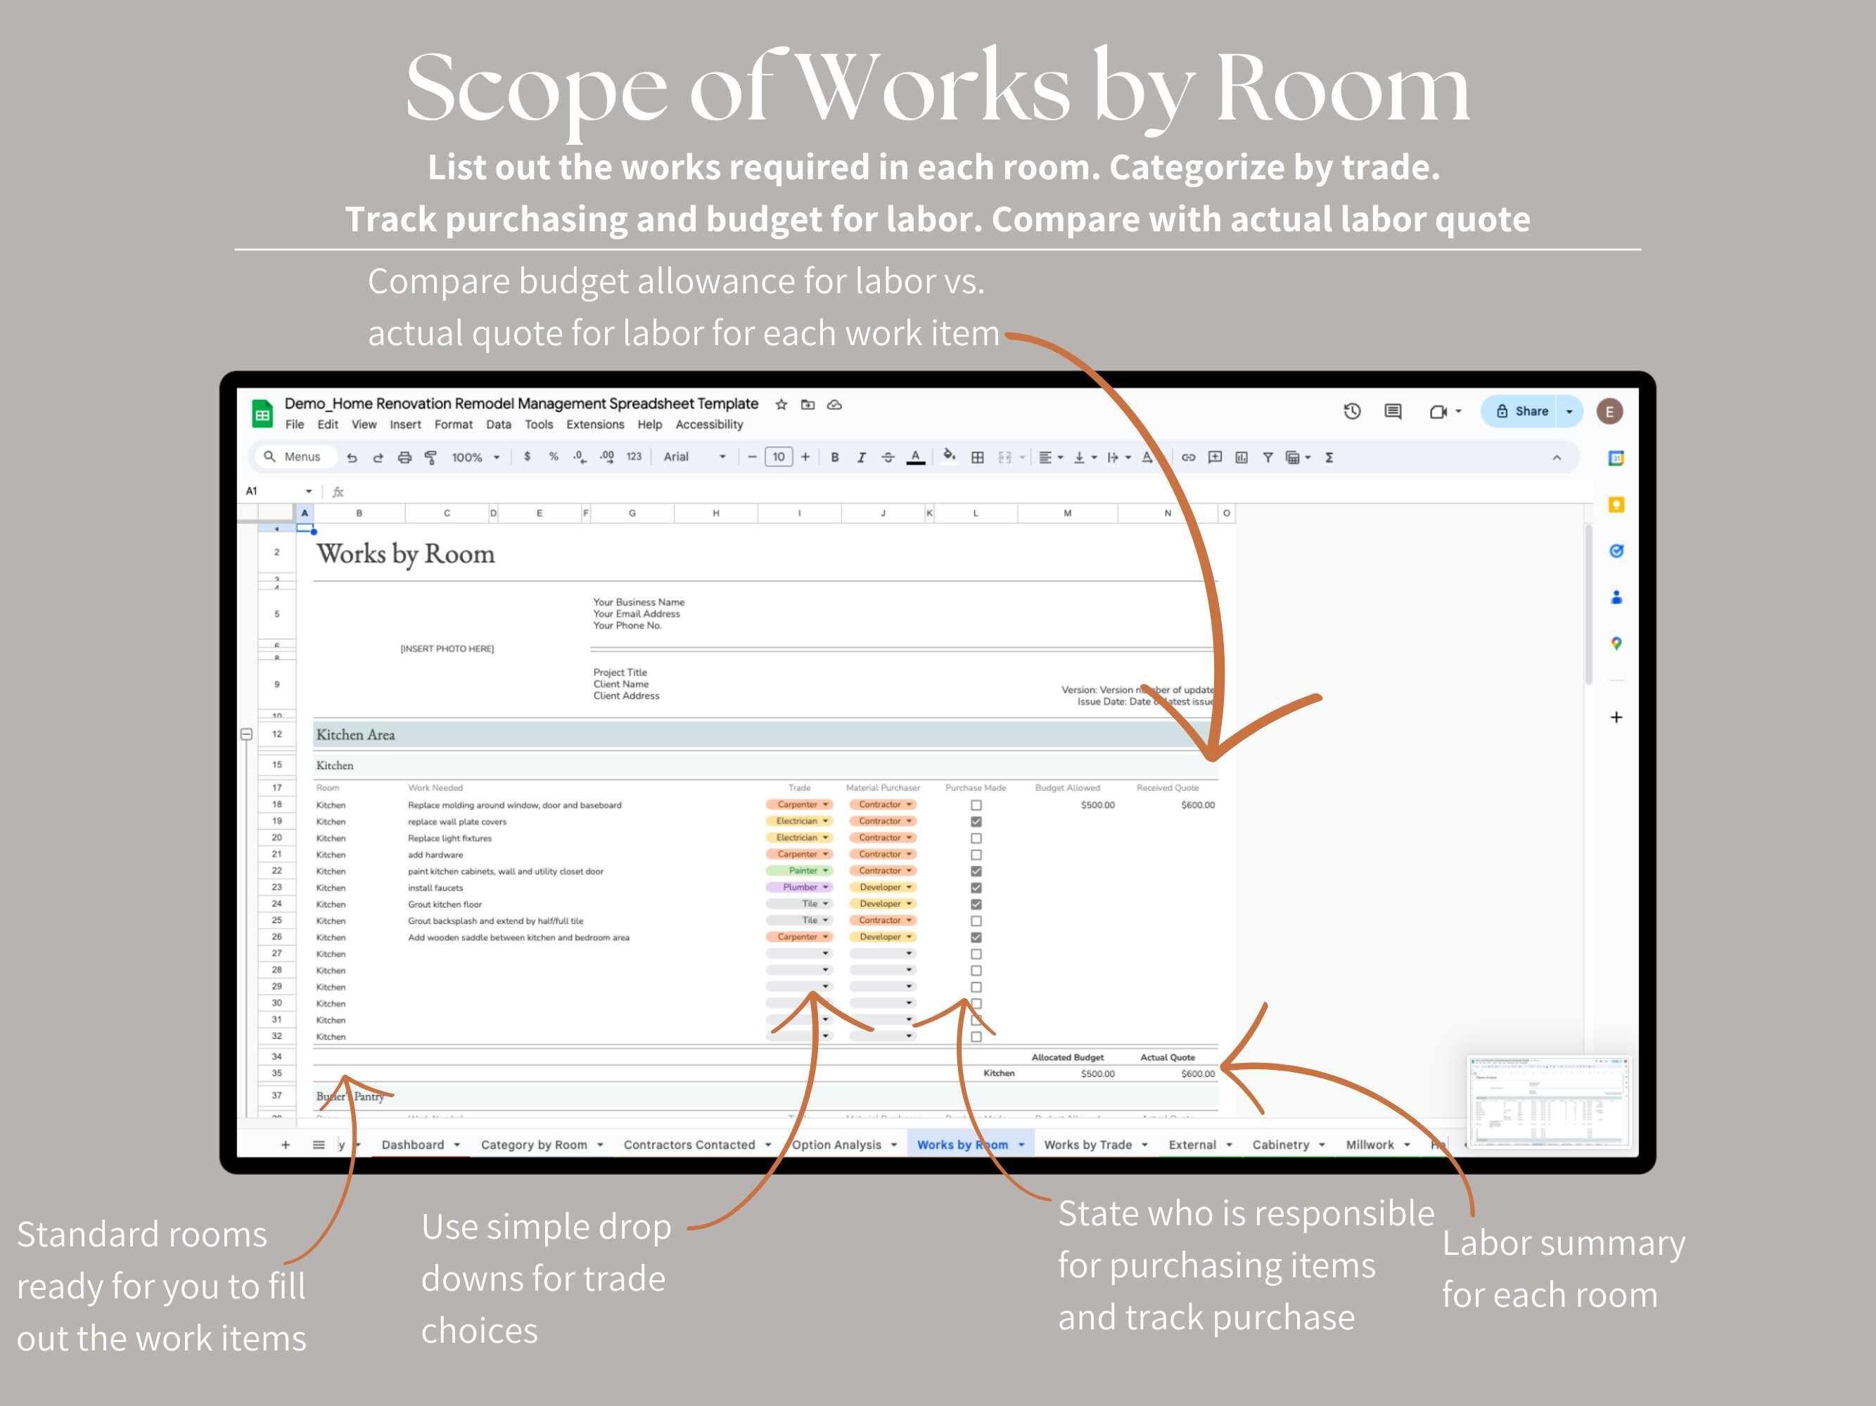The width and height of the screenshot is (1876, 1406).
Task: Apply a filter using the funnel icon
Action: tap(1269, 457)
